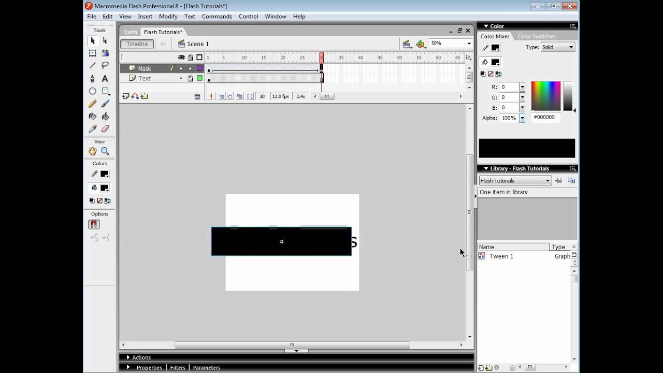Delete layer using the trash icon
663x373 pixels.
pyautogui.click(x=197, y=96)
